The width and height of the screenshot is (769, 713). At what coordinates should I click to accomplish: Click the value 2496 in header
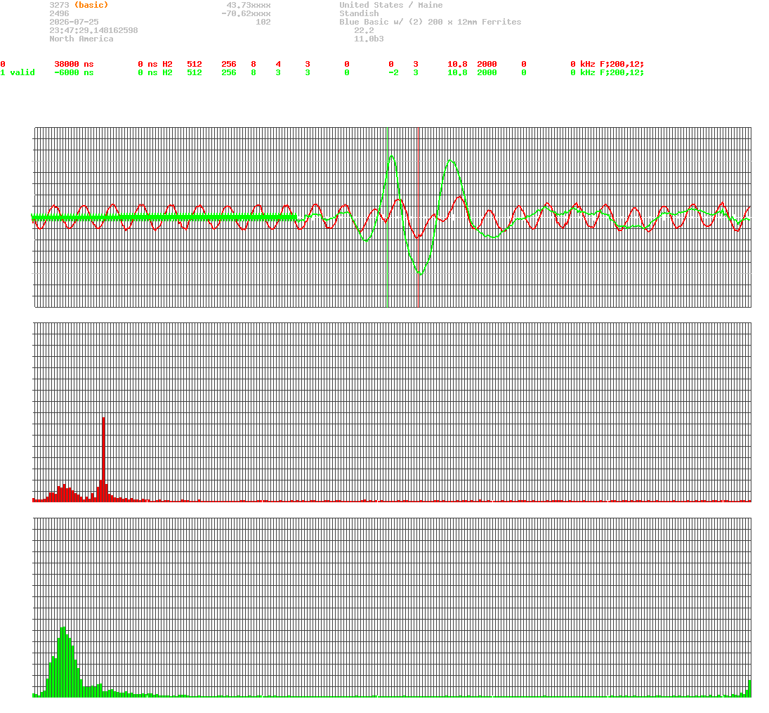(59, 13)
